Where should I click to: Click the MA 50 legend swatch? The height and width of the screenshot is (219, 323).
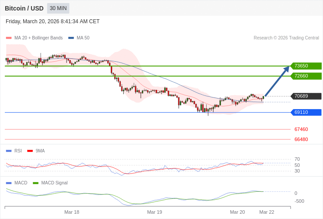coord(71,38)
